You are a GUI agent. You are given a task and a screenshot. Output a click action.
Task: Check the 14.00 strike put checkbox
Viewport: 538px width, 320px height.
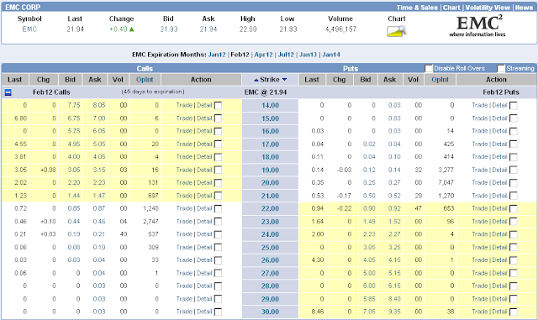[x=514, y=106]
